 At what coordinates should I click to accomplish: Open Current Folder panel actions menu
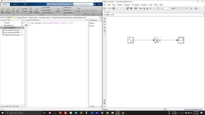click(23, 20)
